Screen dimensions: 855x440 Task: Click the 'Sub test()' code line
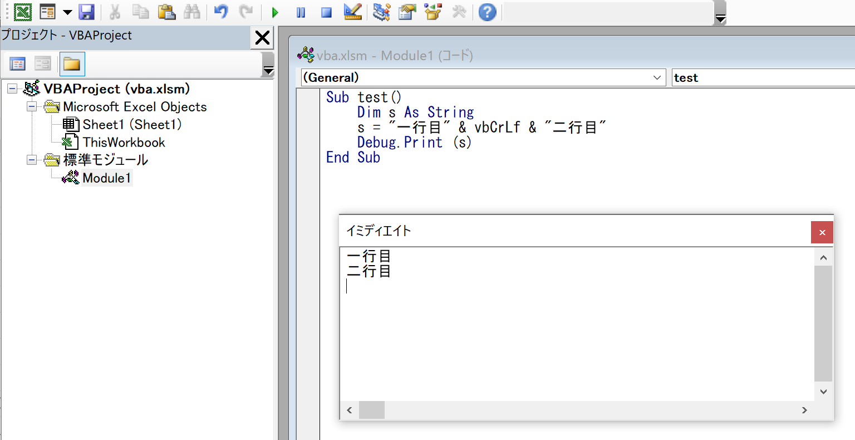point(363,97)
